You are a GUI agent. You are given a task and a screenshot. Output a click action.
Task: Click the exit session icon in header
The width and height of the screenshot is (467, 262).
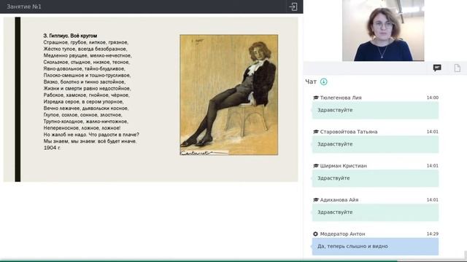pos(293,7)
